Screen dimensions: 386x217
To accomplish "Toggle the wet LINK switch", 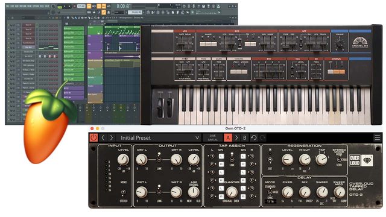I will (159, 192).
